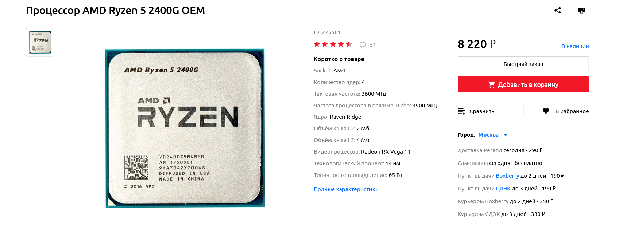This screenshot has width=627, height=229.
Task: Open reviews via the comment bubble icon
Action: coord(363,45)
